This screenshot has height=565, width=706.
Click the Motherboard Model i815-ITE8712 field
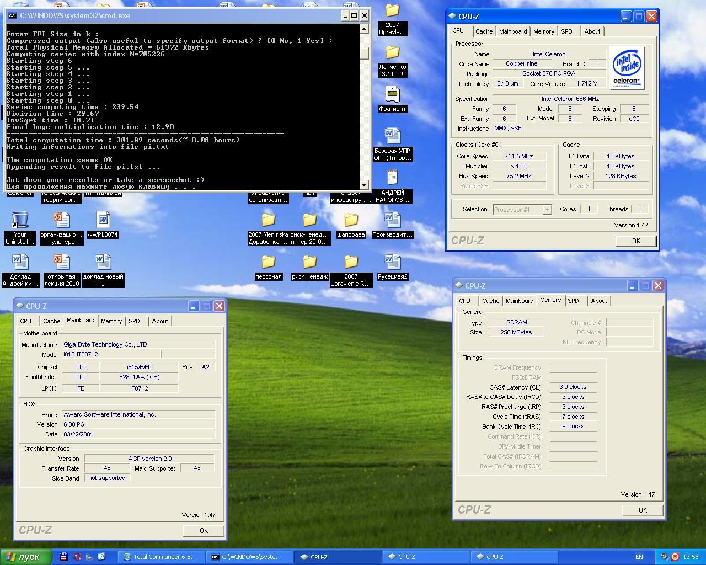(x=110, y=354)
